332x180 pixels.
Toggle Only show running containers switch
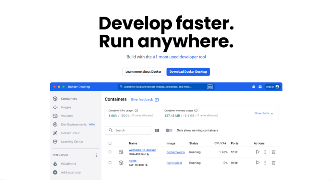pos(169,130)
